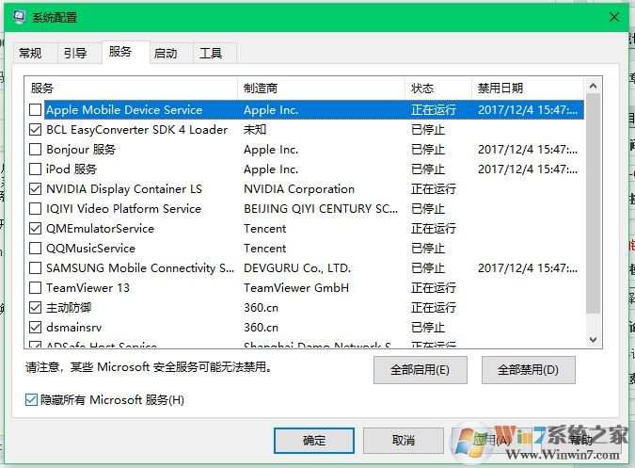Open the 工具 tab
635x468 pixels.
click(x=211, y=53)
